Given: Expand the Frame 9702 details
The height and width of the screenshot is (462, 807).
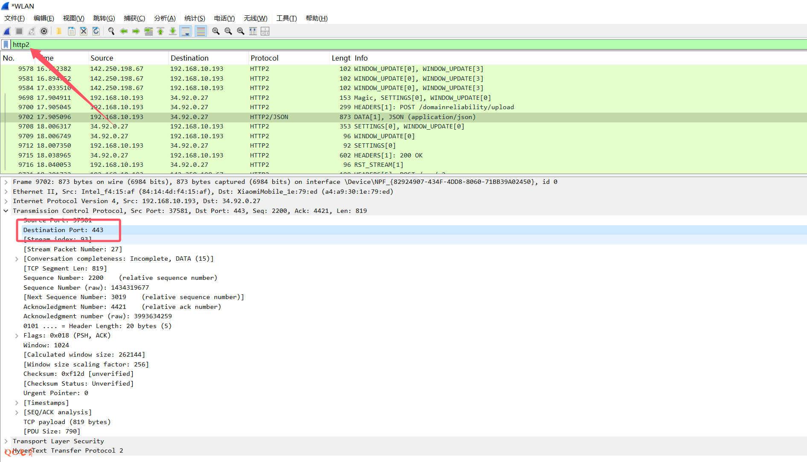Looking at the screenshot, I should coord(6,182).
